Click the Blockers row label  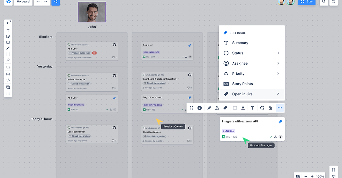[x=46, y=37]
